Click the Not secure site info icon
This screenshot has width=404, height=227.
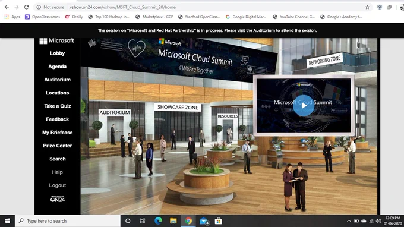[x=39, y=7]
